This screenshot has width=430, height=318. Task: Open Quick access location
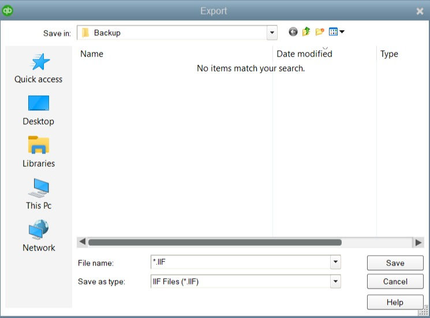(x=39, y=68)
